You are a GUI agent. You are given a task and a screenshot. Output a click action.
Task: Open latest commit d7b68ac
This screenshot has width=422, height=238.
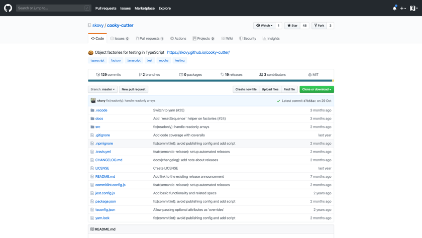[x=309, y=101]
